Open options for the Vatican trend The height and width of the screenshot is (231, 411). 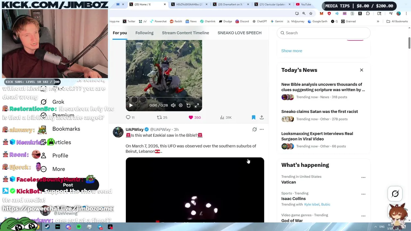[363, 177]
